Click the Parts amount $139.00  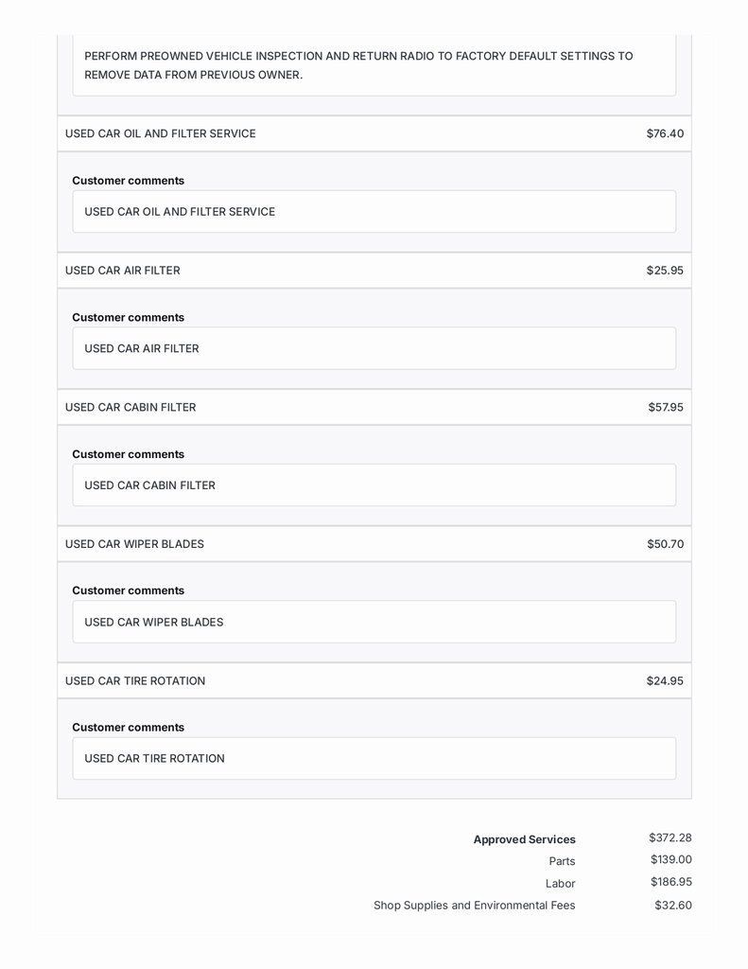click(671, 859)
